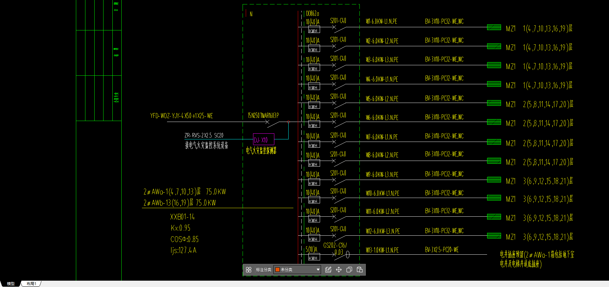Select the Ijs:127.4A value
Screen dimensions: 609x287
184,250
